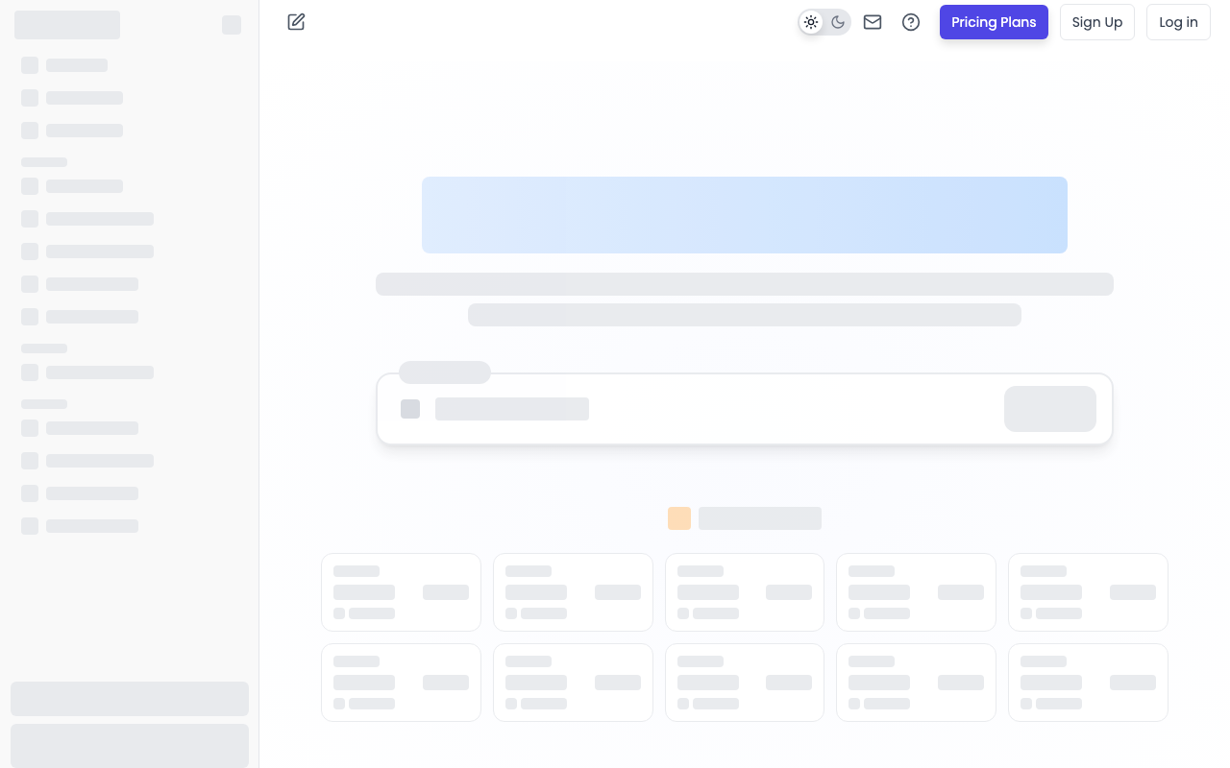This screenshot has width=1230, height=768.
Task: Open the mail envelope icon
Action: point(873,22)
